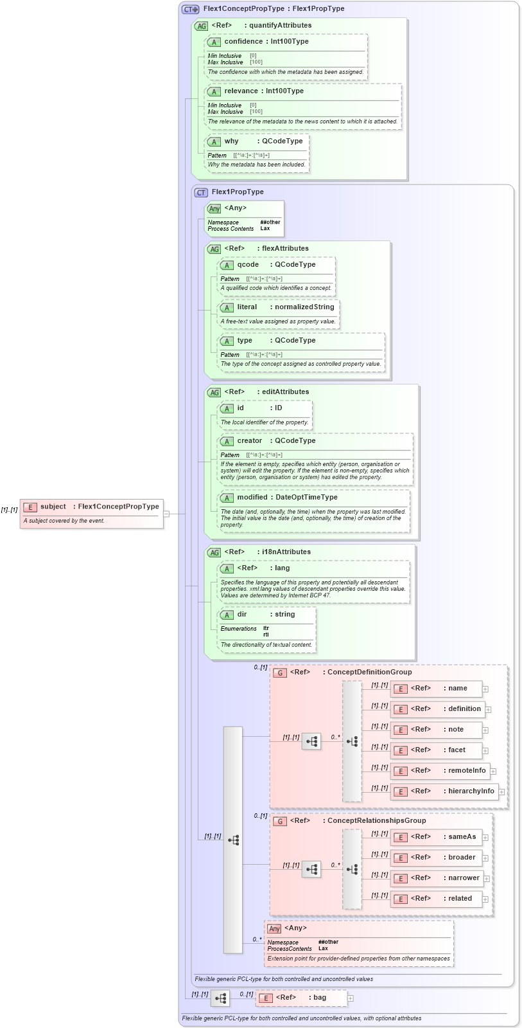Viewport: 522px width, 1028px height.
Task: Click the CT icon of Flex1PropType
Action: pos(201,192)
